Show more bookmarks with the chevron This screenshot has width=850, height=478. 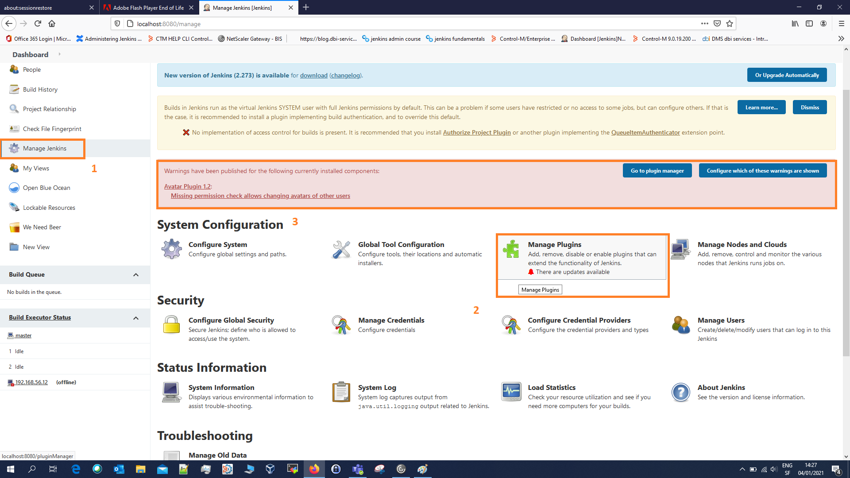(x=841, y=39)
